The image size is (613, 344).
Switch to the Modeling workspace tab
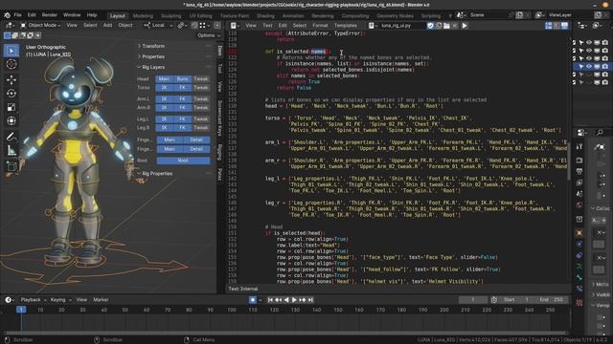pos(143,16)
